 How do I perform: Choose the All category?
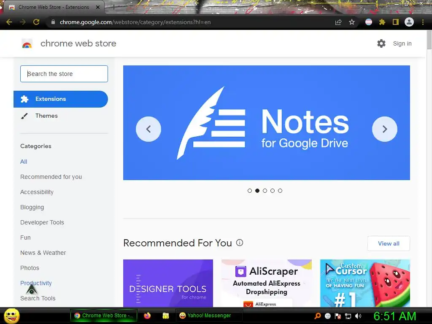pyautogui.click(x=24, y=162)
